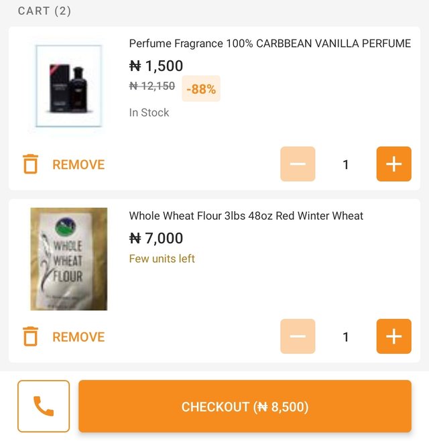The width and height of the screenshot is (429, 441).
Task: Click the trash icon for the vanilla perfume
Action: pyautogui.click(x=30, y=164)
